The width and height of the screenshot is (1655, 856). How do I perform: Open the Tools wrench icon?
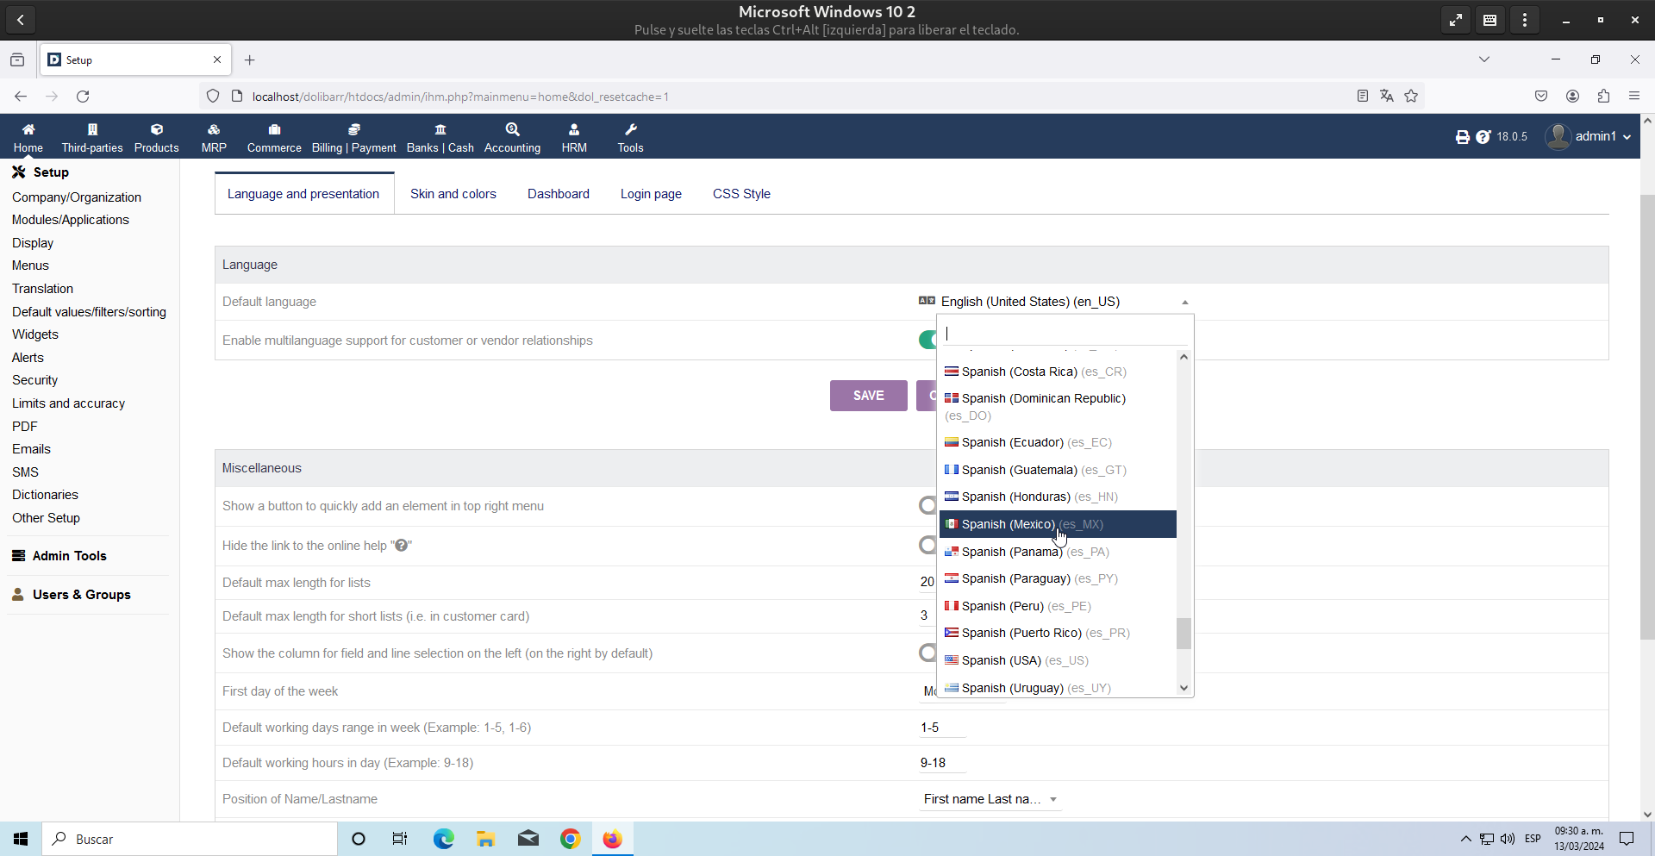tap(630, 130)
